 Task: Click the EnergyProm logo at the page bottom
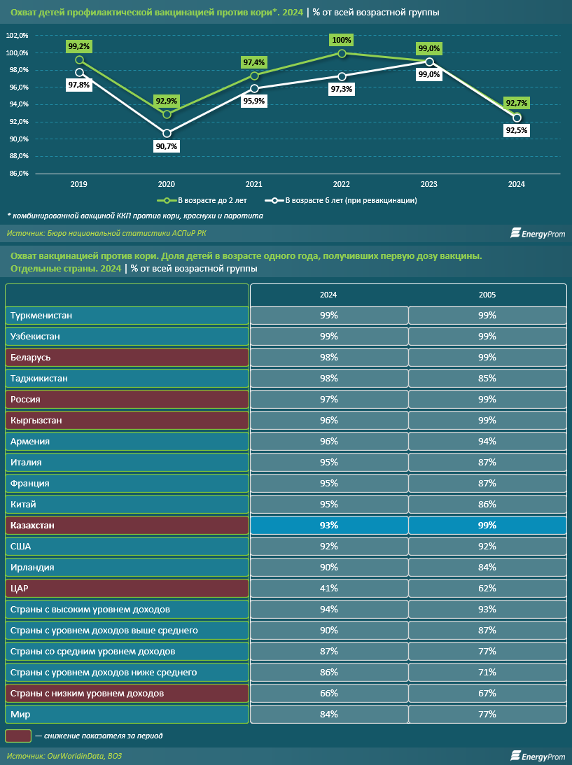tap(537, 756)
